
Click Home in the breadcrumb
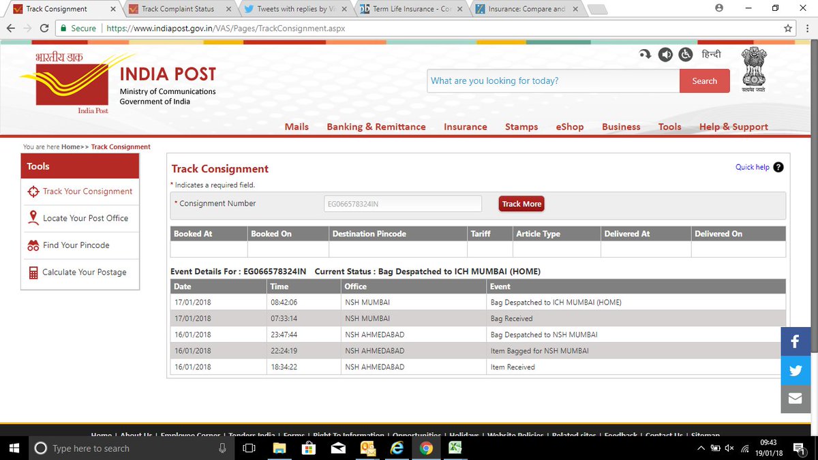click(70, 147)
